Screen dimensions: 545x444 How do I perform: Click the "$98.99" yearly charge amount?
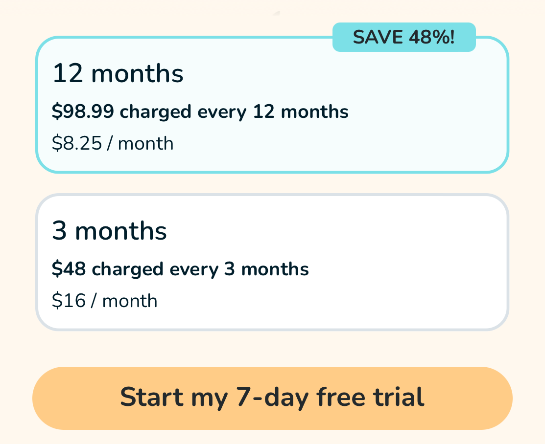click(83, 112)
